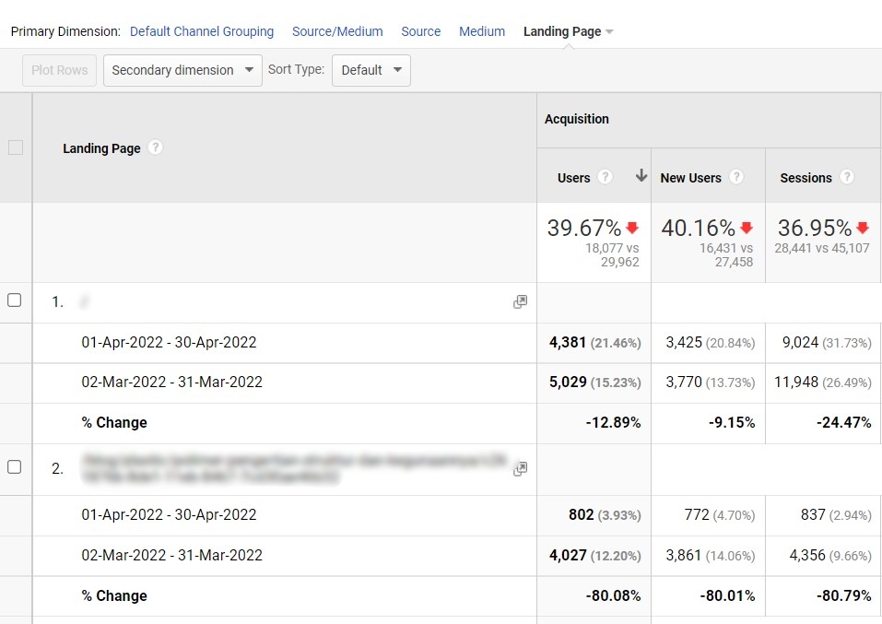Click the 4,356 sessions value
Image resolution: width=882 pixels, height=624 pixels.
(807, 556)
